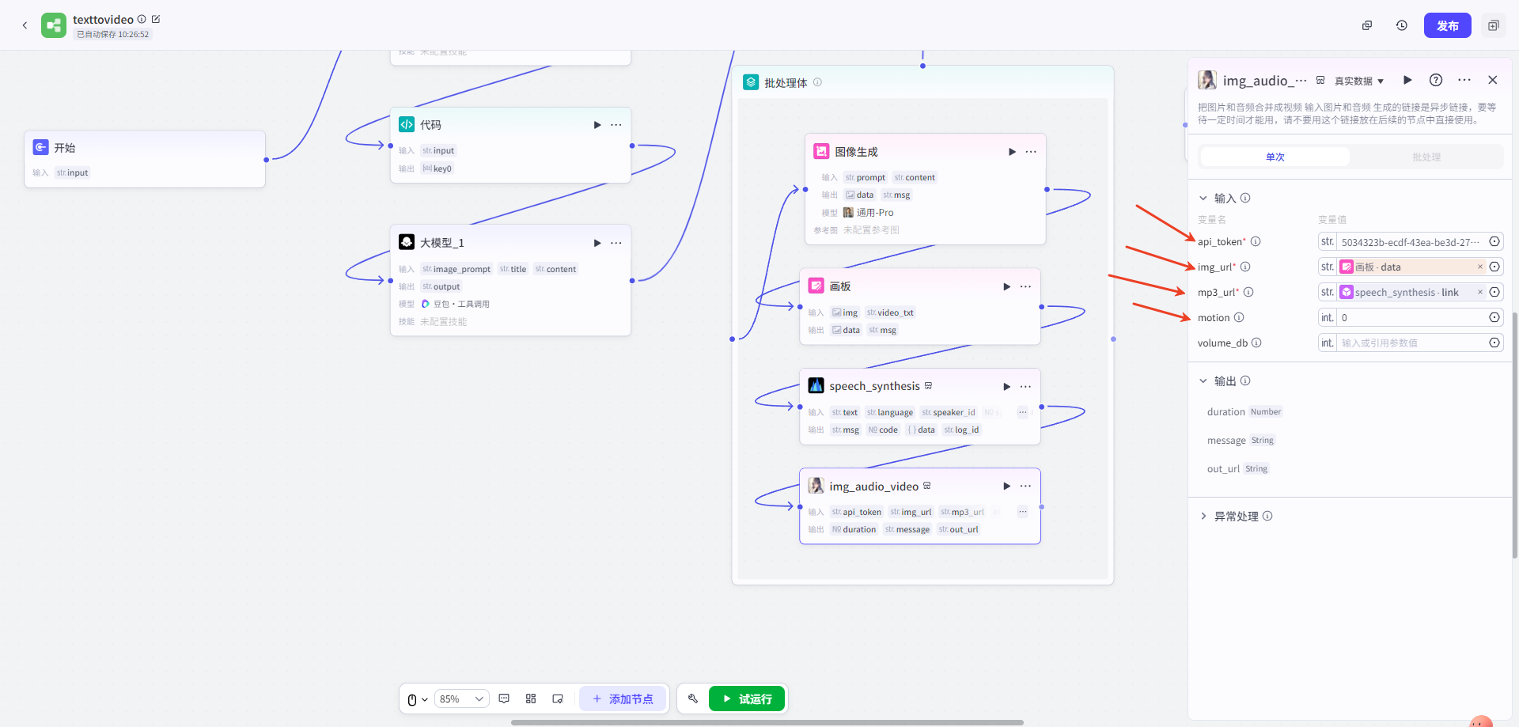The height and width of the screenshot is (727, 1519).
Task: Click the 添加节点 add node button
Action: coord(623,699)
